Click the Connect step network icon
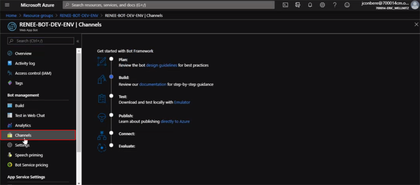This screenshot has height=185, width=420. [102, 135]
